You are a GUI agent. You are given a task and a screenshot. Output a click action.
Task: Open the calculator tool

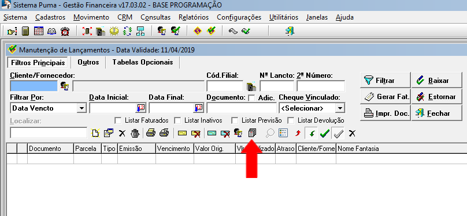click(x=25, y=31)
